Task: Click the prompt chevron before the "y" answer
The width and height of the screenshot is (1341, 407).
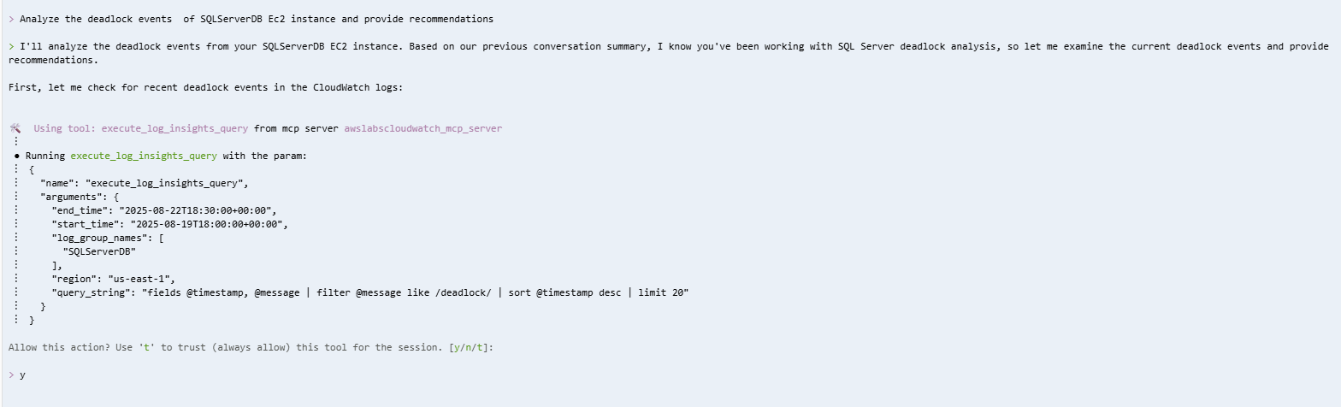Action: (x=11, y=375)
